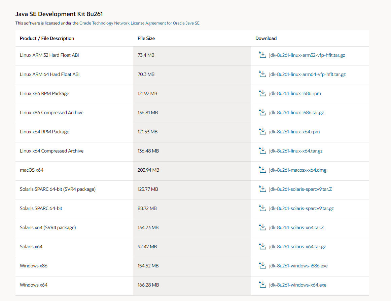
Task: Download jdk-8u261-solaris-sparcv9.tar.gz link
Action: (301, 209)
